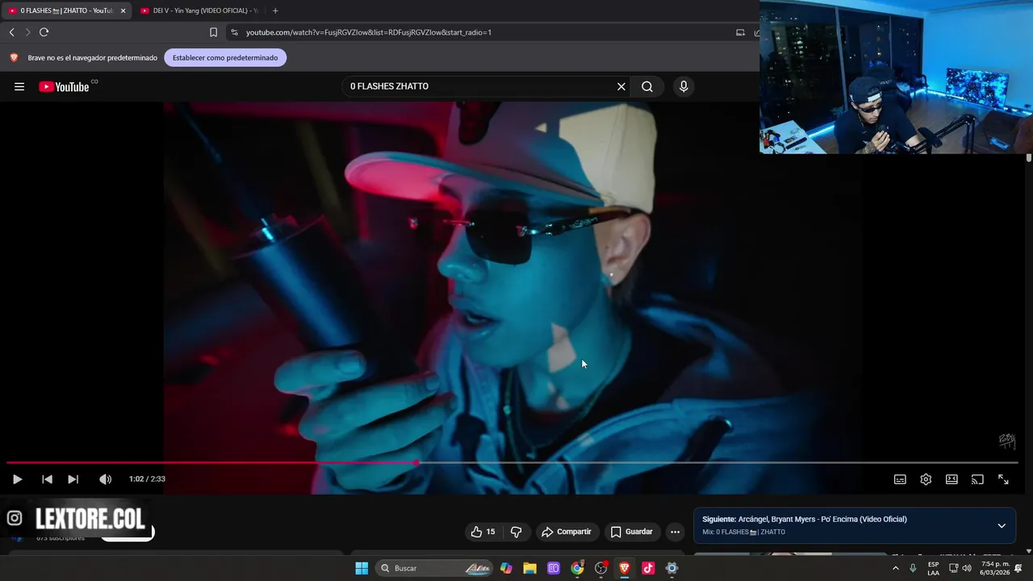Select the Brave browser taskbar icon
The width and height of the screenshot is (1033, 581).
625,568
